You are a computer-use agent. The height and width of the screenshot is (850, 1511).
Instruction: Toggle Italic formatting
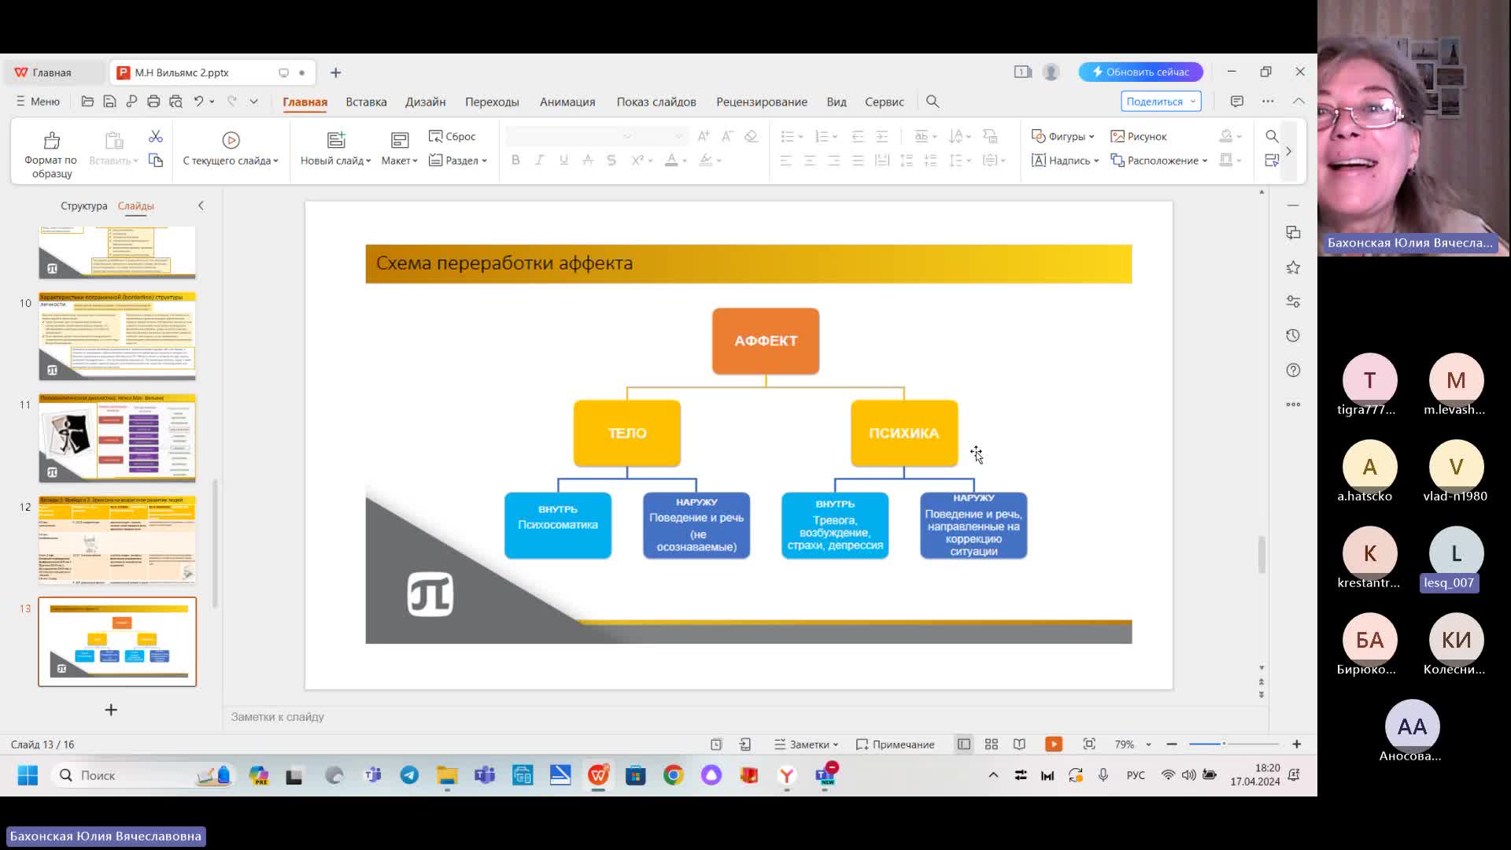tap(539, 160)
